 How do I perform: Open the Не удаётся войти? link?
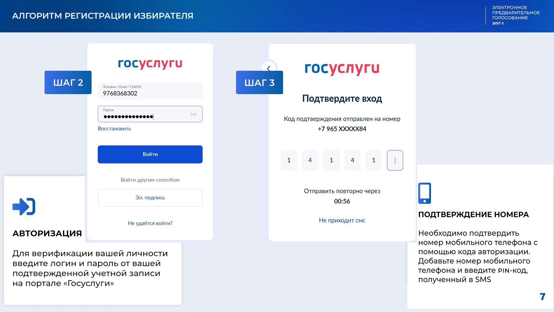[x=150, y=223]
